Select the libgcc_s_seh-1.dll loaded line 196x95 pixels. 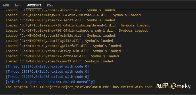pyautogui.click(x=77, y=30)
